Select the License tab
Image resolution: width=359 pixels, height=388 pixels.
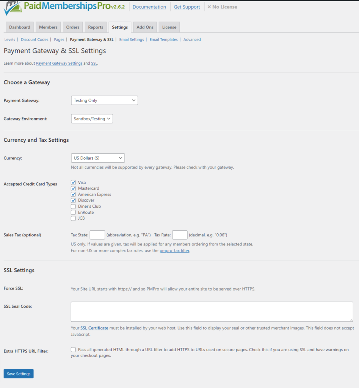[169, 27]
